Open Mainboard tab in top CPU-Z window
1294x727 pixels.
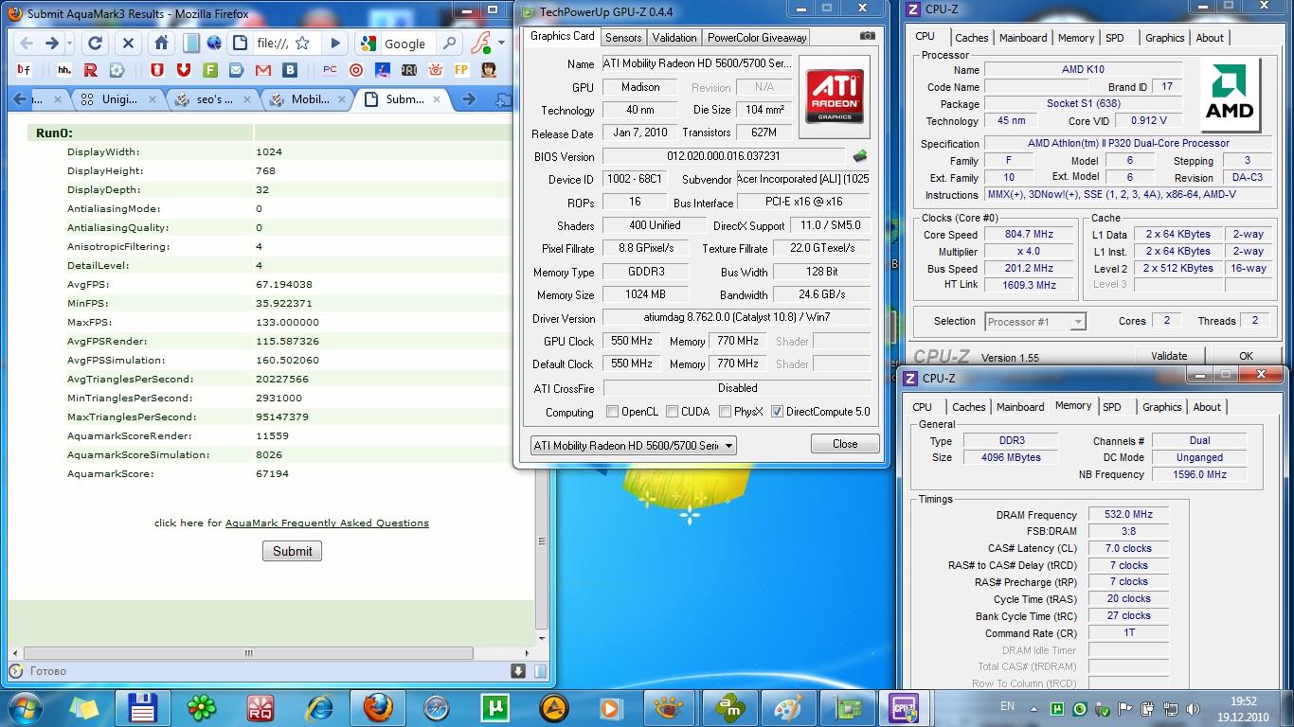tap(1023, 38)
